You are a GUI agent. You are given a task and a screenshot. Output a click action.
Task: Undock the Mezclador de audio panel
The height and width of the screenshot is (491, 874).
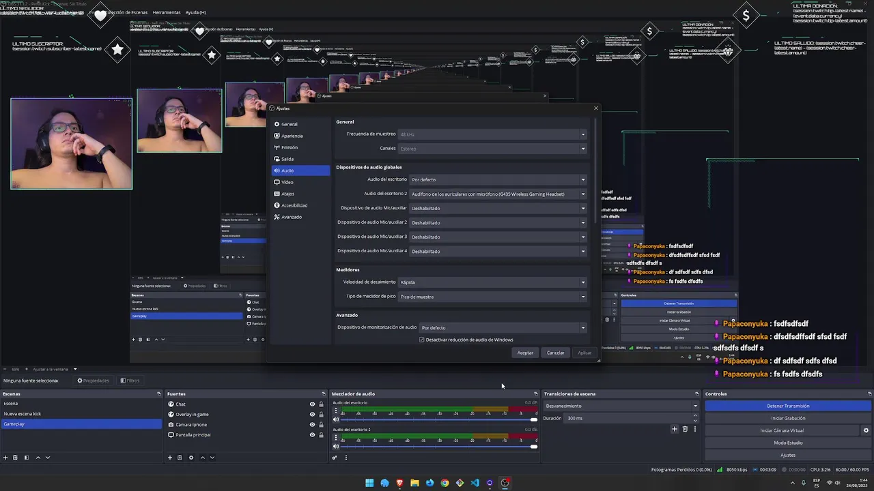(536, 393)
